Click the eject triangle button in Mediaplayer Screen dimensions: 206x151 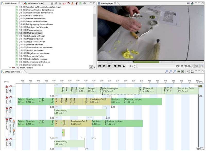[x=124, y=66]
